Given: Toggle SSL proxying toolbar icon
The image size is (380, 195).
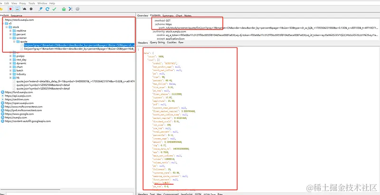Looking at the screenshot, I should [x=17, y=9].
